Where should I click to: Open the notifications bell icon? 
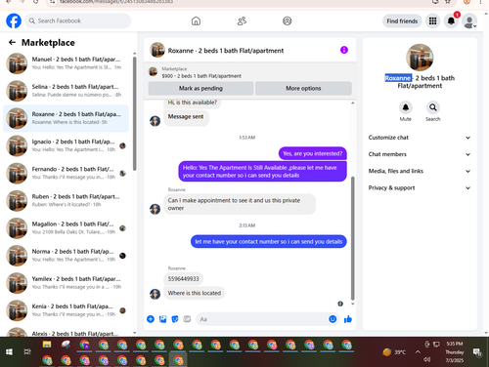coord(451,21)
